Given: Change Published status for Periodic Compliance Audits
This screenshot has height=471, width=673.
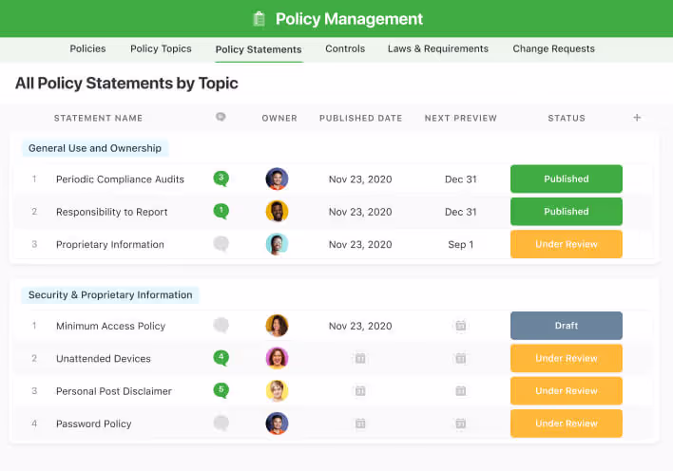Looking at the screenshot, I should click(566, 179).
